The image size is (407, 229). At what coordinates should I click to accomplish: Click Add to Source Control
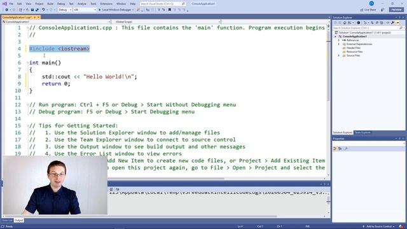point(379,226)
